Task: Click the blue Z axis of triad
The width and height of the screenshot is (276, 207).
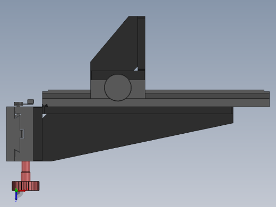Action: click(x=16, y=196)
